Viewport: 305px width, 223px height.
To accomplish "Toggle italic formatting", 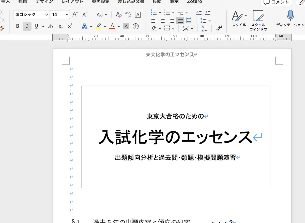I will click(x=27, y=26).
